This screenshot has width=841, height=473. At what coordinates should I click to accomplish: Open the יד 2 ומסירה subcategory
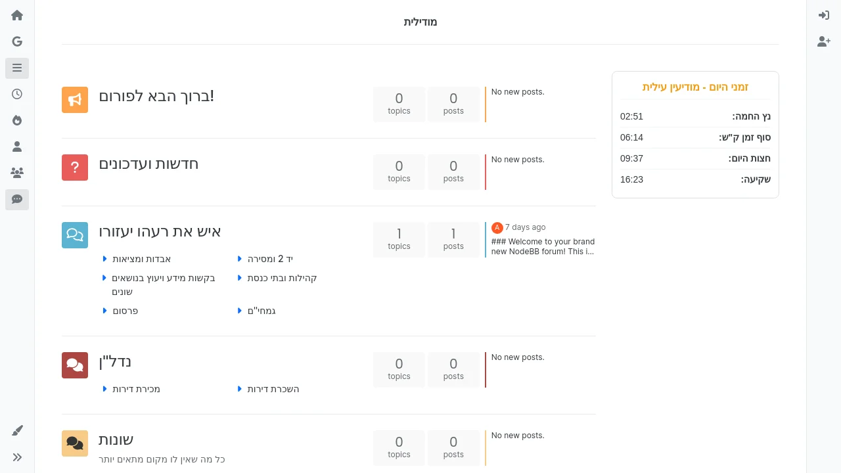coord(270,259)
